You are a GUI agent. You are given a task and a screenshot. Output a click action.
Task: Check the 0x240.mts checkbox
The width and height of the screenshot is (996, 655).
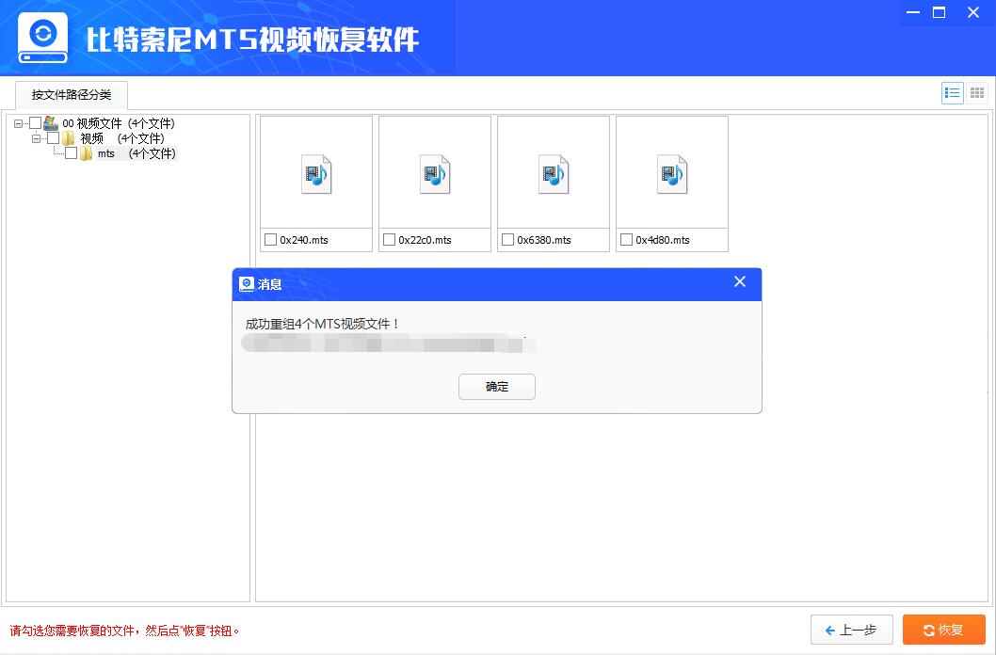tap(270, 240)
